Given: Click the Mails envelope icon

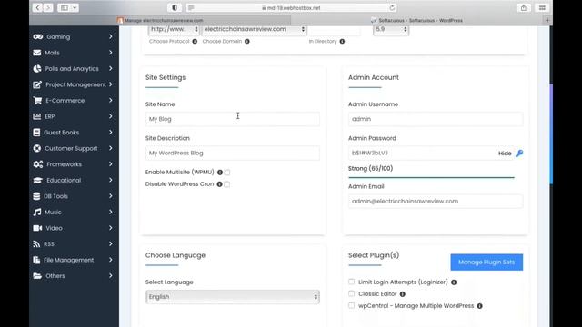Looking at the screenshot, I should [37, 53].
